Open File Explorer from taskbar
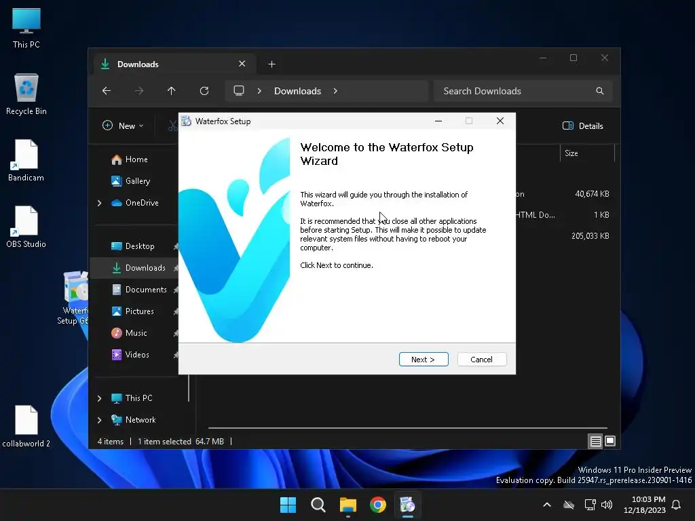 pyautogui.click(x=348, y=505)
